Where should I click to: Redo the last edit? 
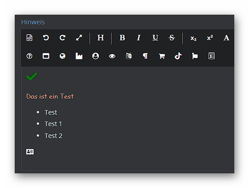pyautogui.click(x=62, y=38)
